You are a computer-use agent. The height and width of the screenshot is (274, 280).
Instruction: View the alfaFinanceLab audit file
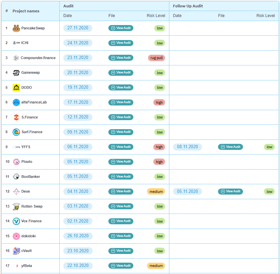pyautogui.click(x=121, y=102)
